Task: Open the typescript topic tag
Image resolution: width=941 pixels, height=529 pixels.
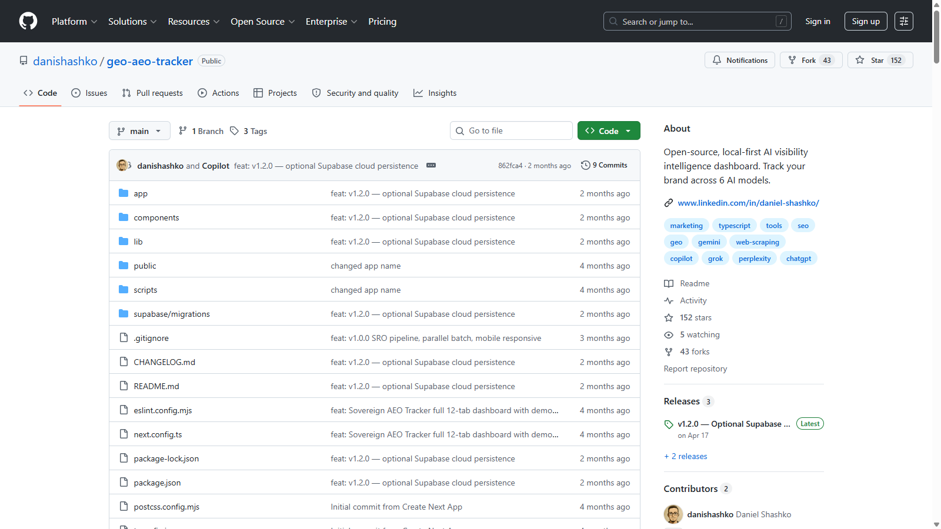Action: 734,226
